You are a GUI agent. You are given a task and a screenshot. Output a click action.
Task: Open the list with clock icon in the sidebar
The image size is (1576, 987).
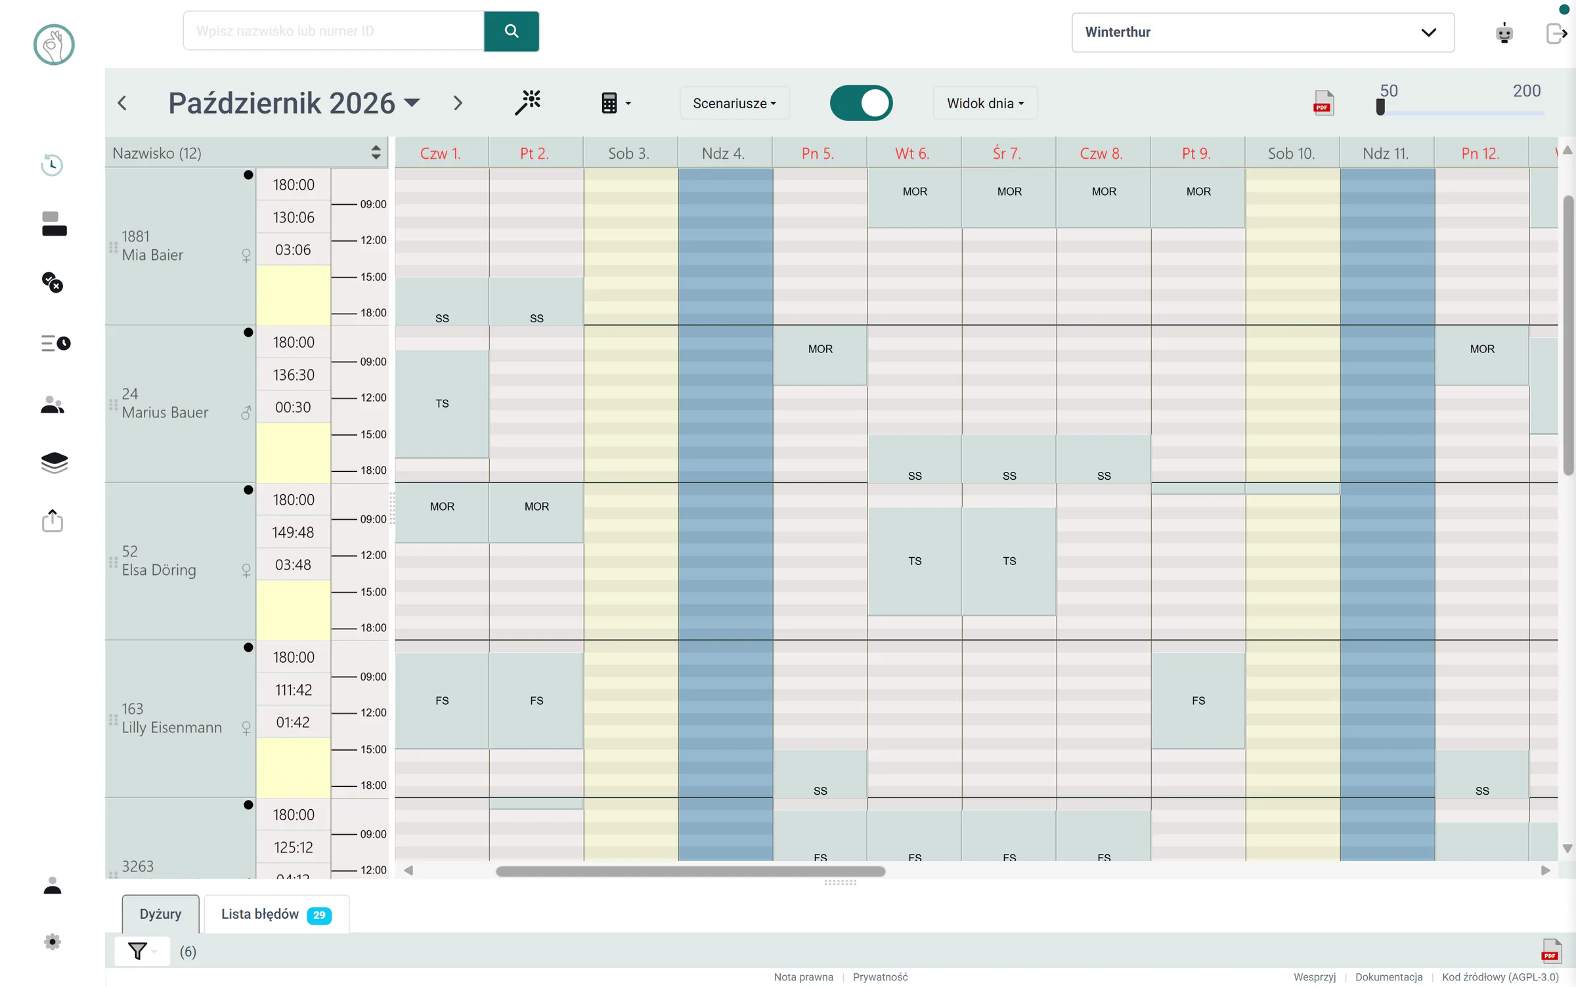55,343
